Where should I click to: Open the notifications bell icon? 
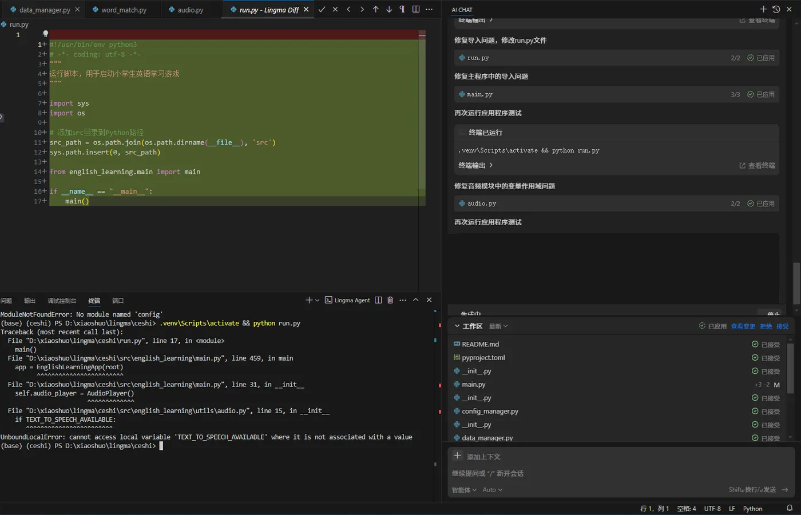click(790, 508)
